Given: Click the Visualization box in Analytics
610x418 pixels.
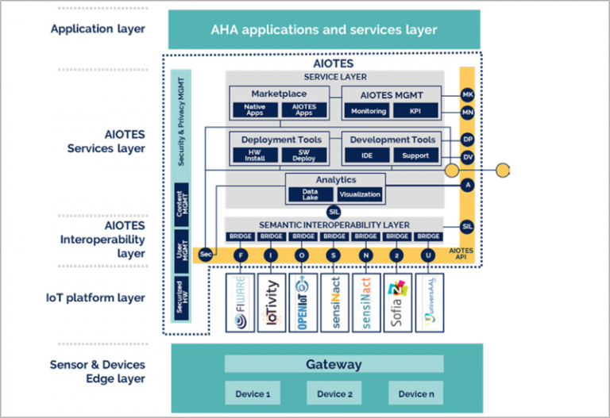Looking at the screenshot, I should point(360,194).
